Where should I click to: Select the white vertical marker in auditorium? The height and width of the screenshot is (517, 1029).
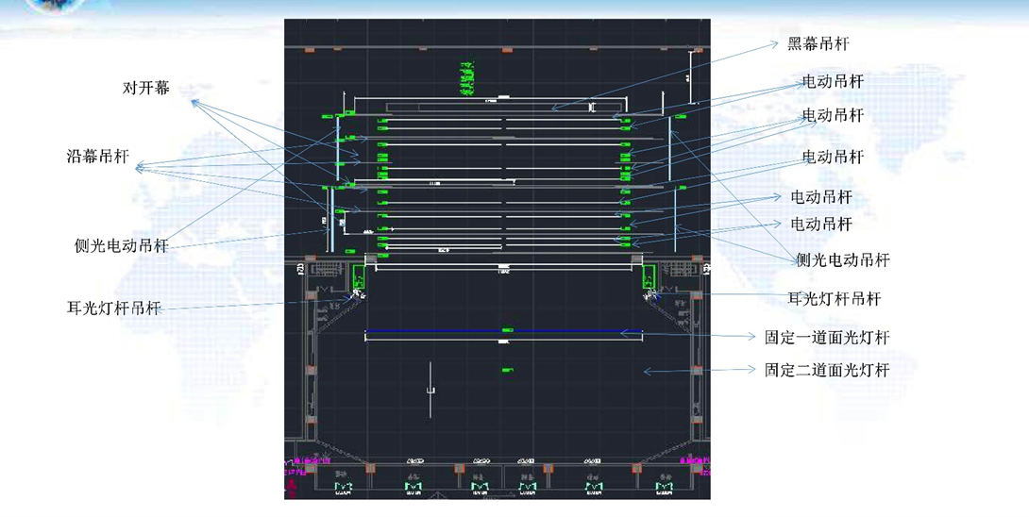(430, 389)
